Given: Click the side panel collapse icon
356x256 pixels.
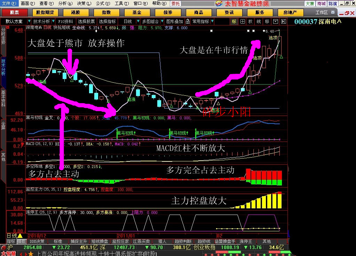Looking at the screenshot, I should click(x=284, y=21).
